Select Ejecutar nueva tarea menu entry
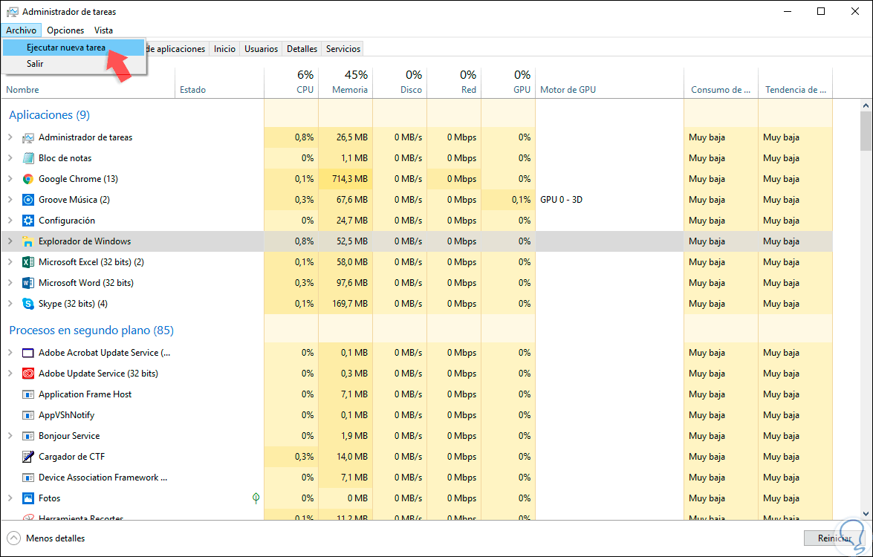The height and width of the screenshot is (557, 873). [66, 48]
